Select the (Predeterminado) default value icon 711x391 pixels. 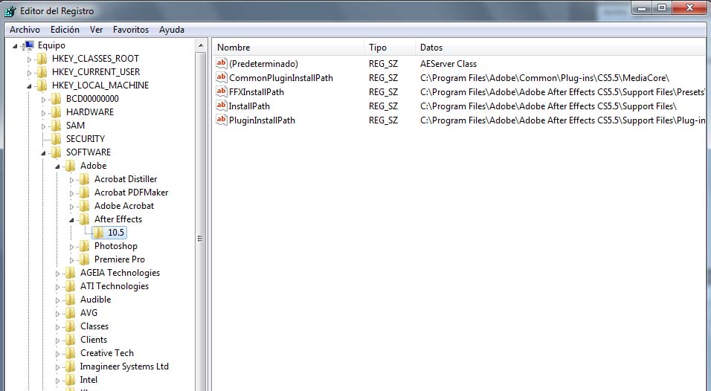click(x=222, y=63)
